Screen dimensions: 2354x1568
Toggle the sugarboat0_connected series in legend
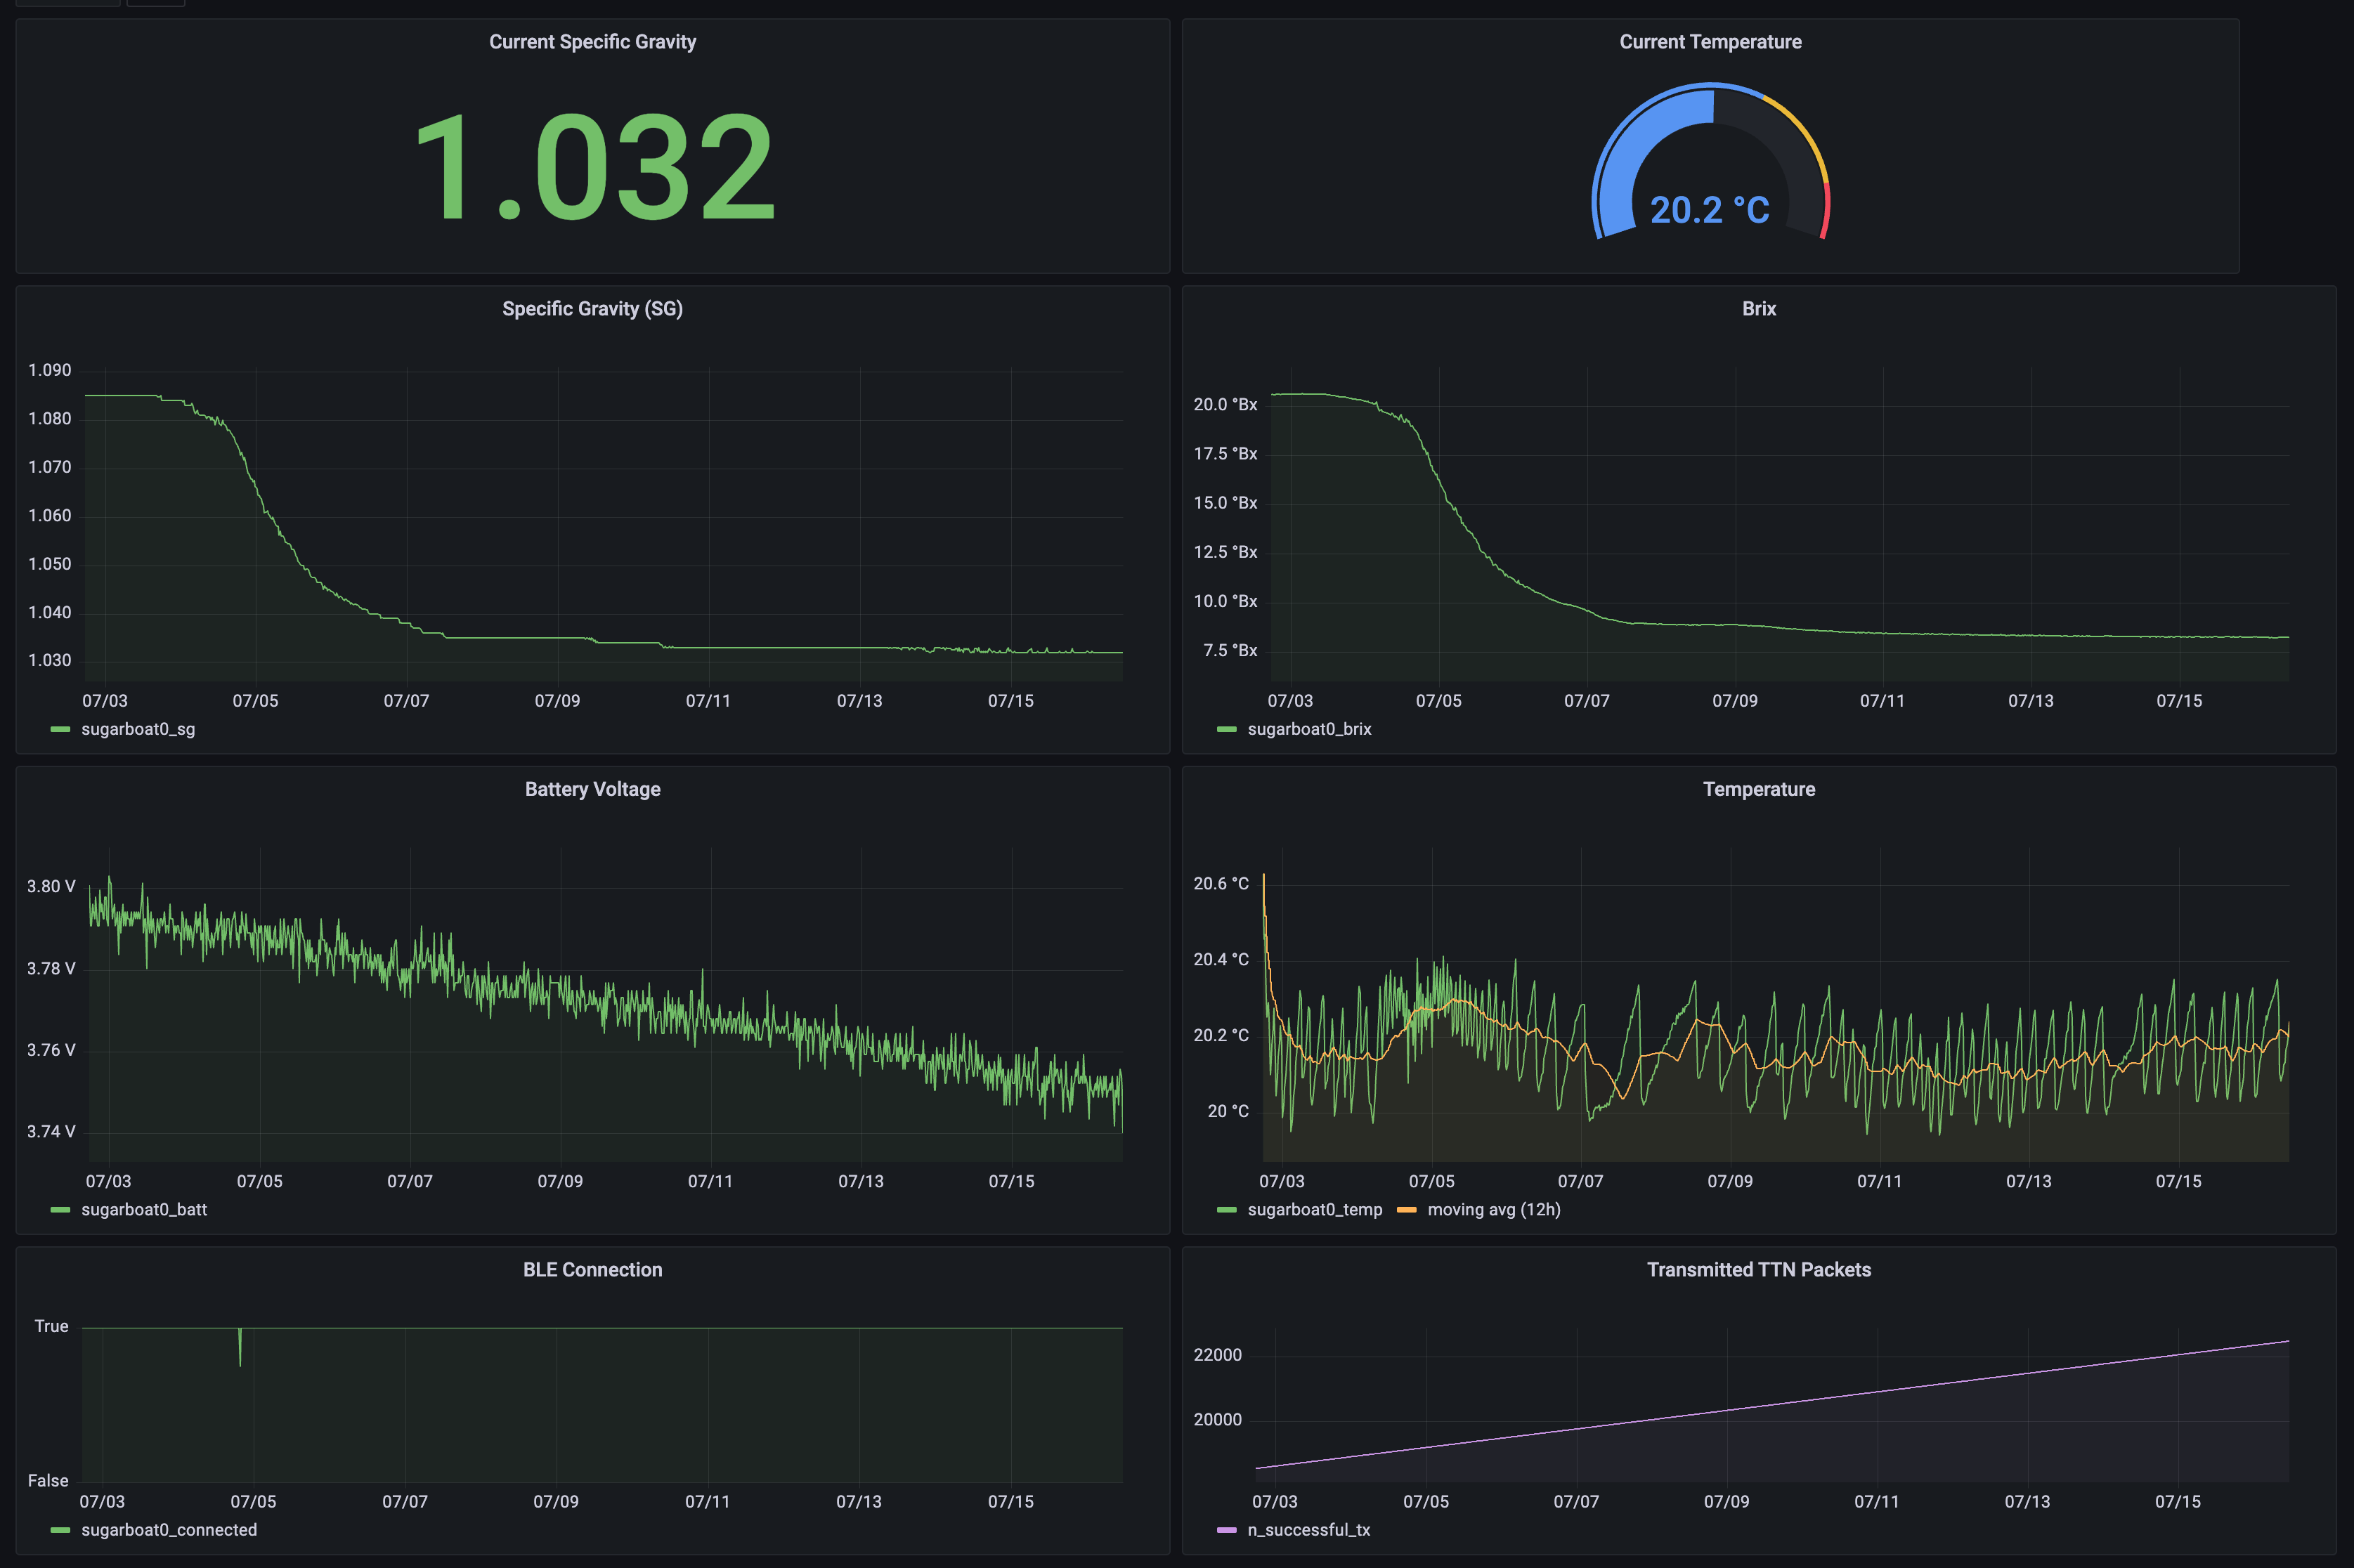point(169,1529)
